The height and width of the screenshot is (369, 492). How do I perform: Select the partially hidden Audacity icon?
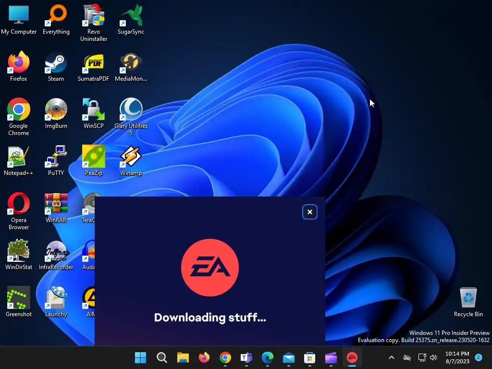(x=88, y=255)
